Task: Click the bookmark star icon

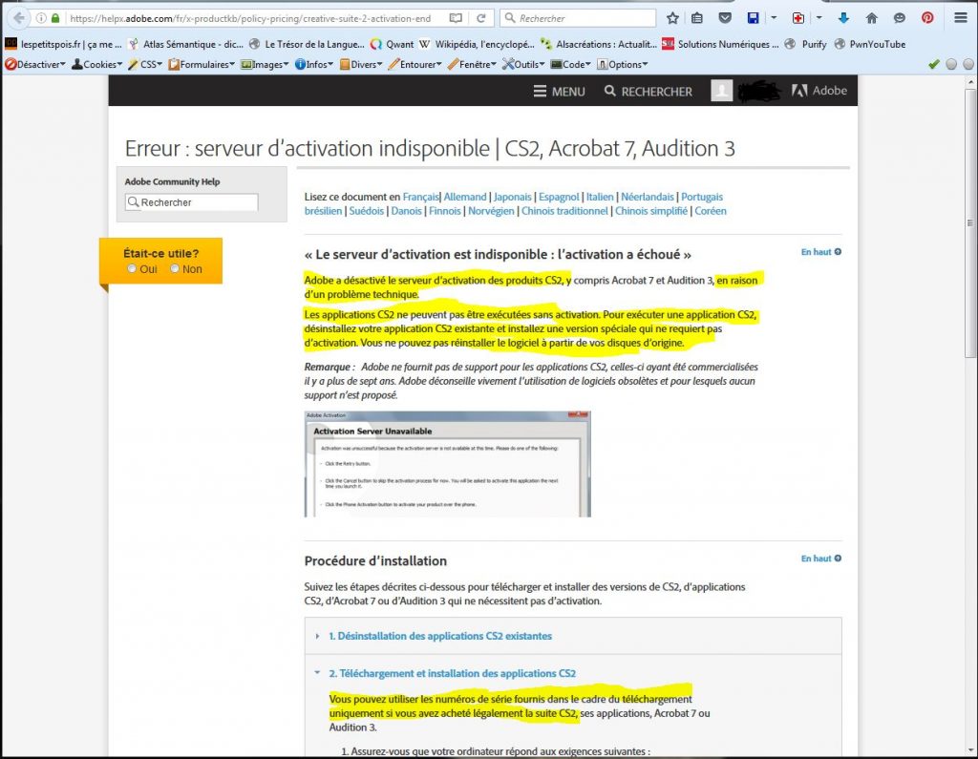Action: point(672,18)
